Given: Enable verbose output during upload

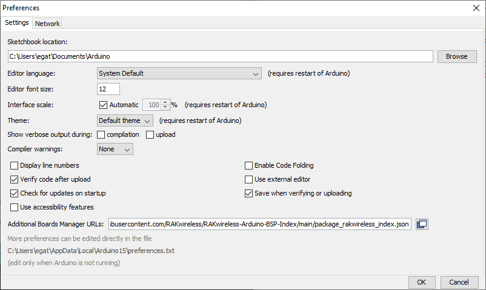Looking at the screenshot, I should pos(150,135).
